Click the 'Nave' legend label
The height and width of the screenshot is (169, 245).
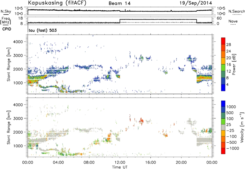click(233, 21)
